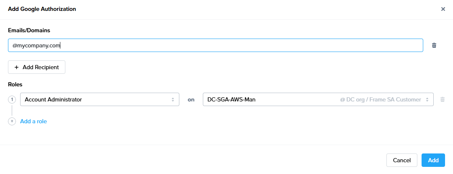Click the arrows on DC-SGA-AWS-Man selector
Screen dimensions: 453x174
(x=427, y=99)
